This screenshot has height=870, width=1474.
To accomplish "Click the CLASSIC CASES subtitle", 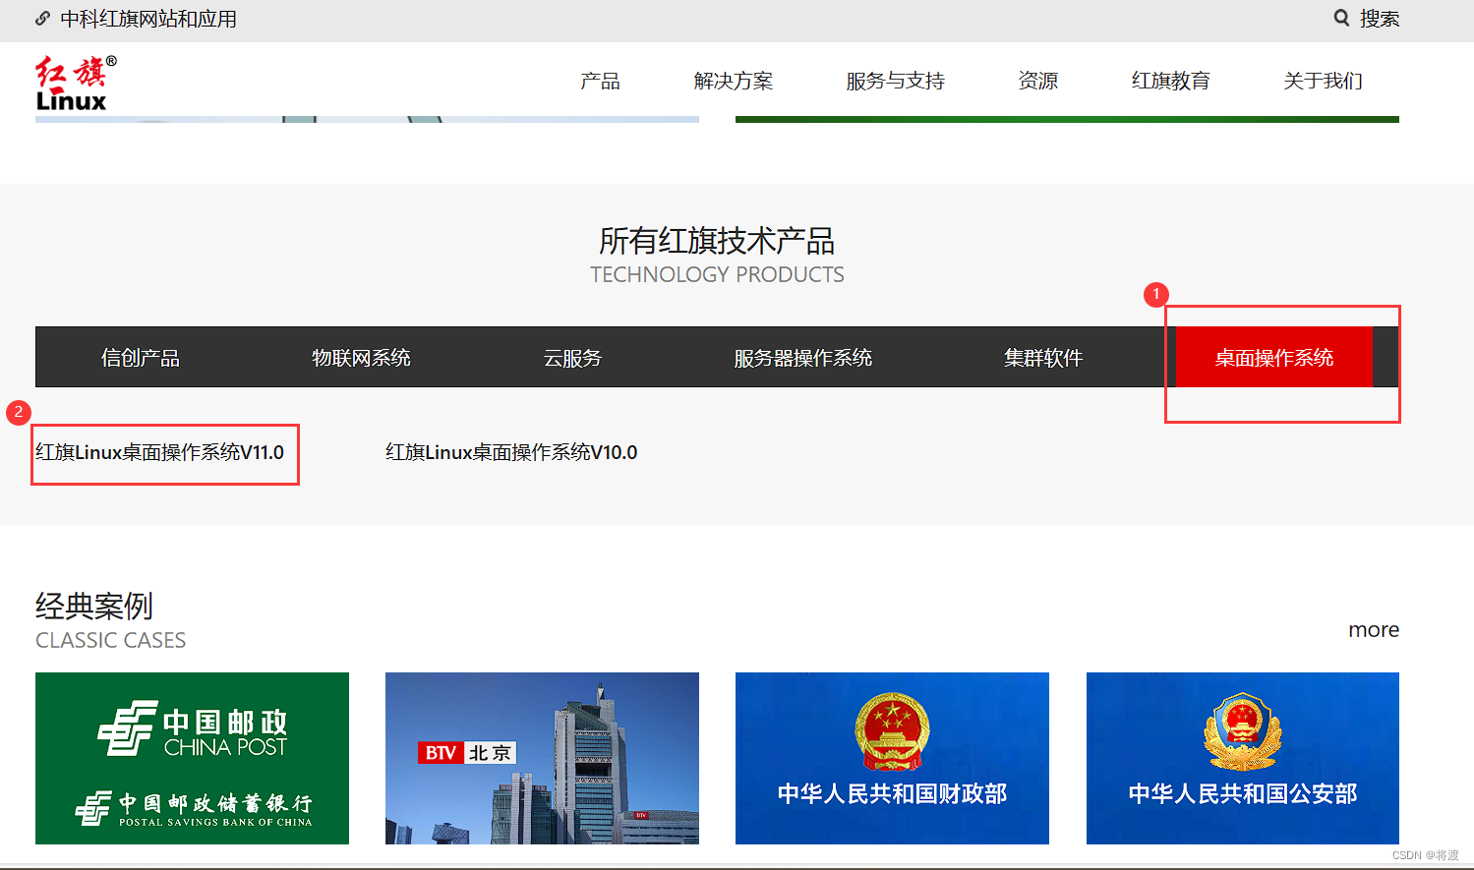I will (x=111, y=640).
